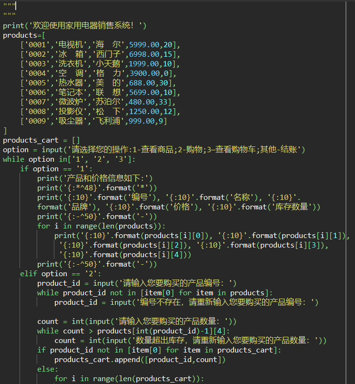The width and height of the screenshot is (355, 384).
Task: Click the 'count = int(input(' 请输入 line
Action: (137, 322)
